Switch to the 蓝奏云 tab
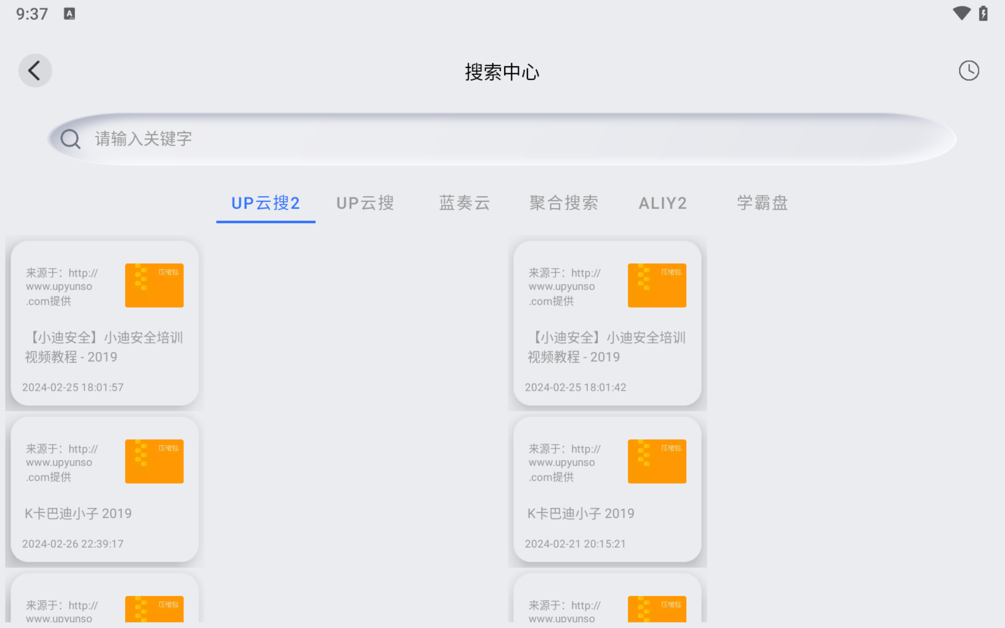The image size is (1005, 628). point(465,203)
